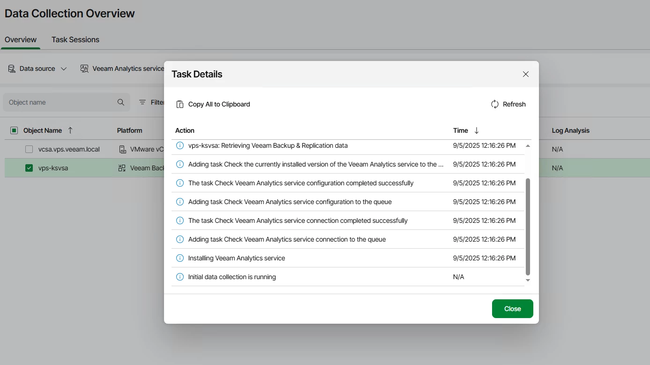Click info icon beside Adding configuration task to the queue
Viewport: 650px width, 365px height.
(179, 202)
